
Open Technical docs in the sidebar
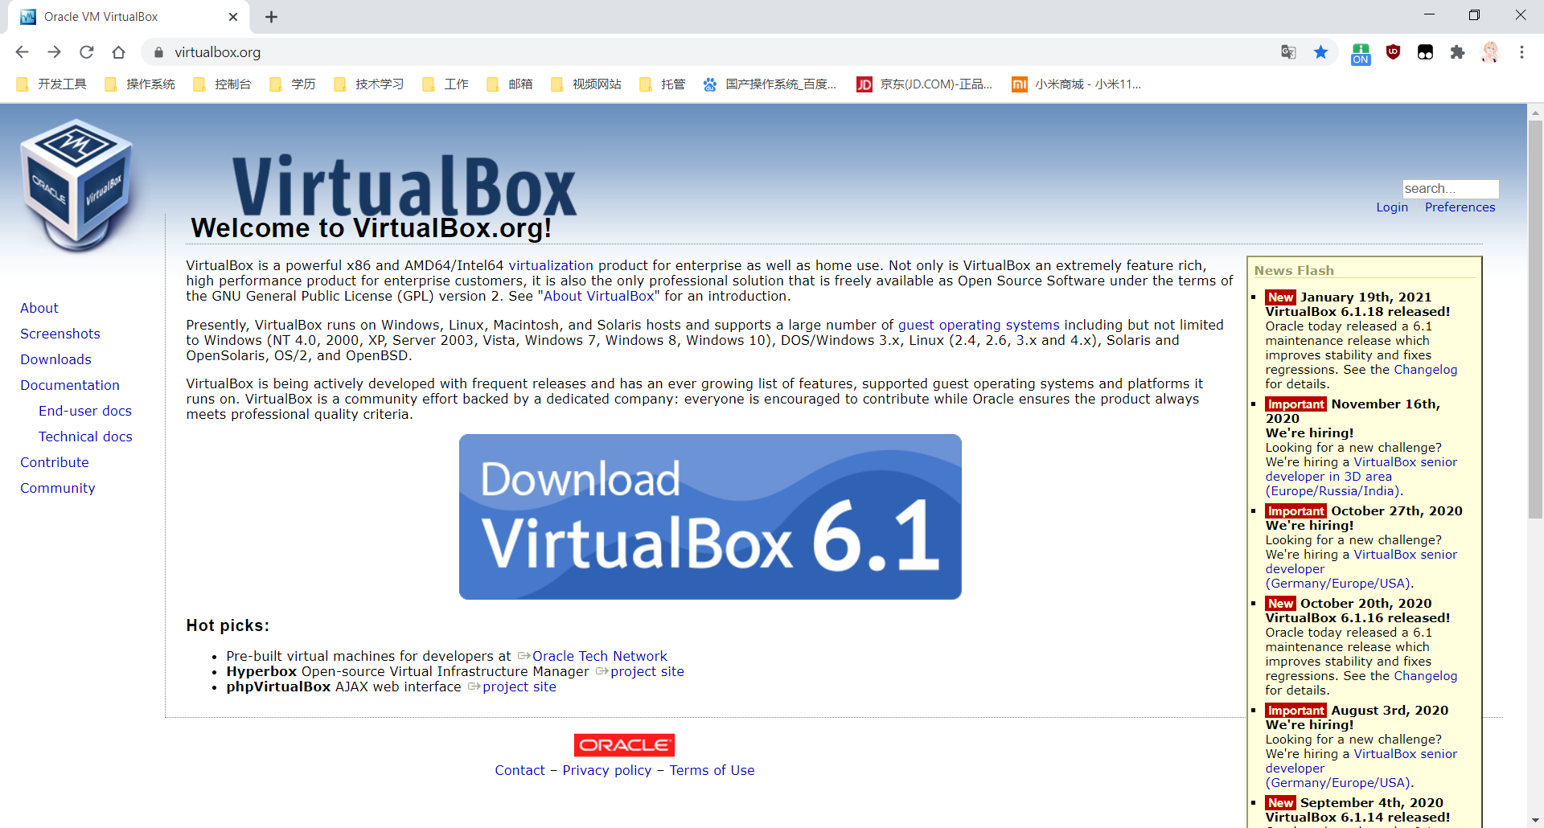click(85, 437)
